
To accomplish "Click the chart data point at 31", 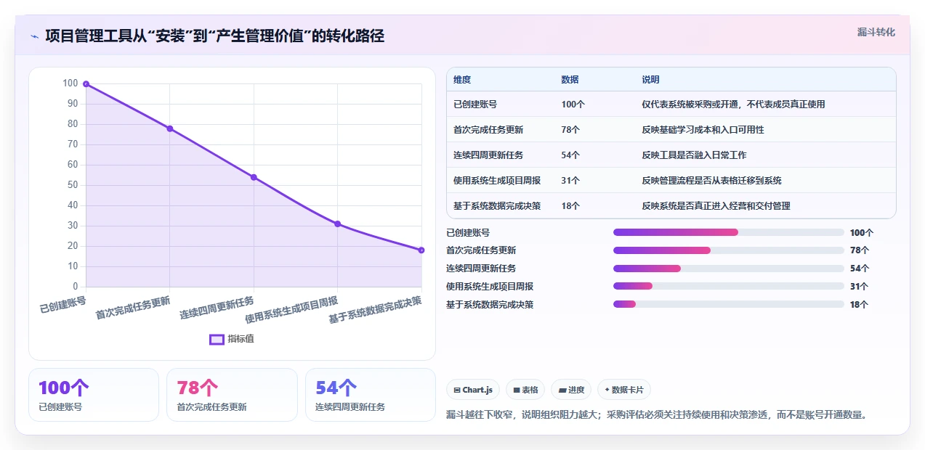I will [337, 224].
